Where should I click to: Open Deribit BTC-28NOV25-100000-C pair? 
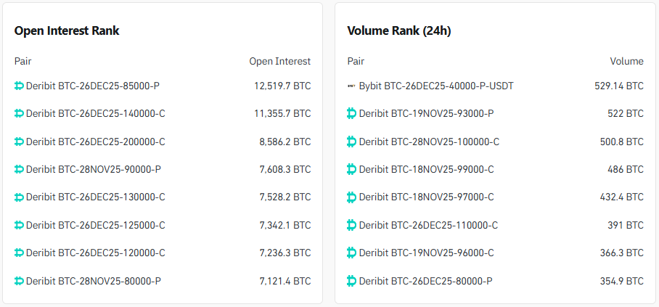(429, 142)
